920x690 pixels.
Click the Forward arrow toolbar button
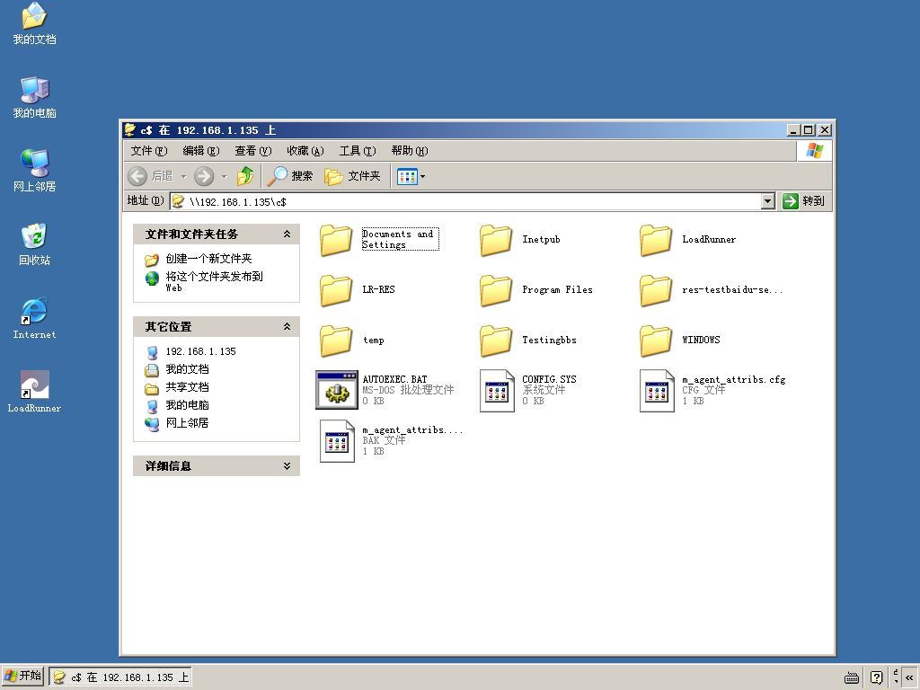(x=204, y=175)
